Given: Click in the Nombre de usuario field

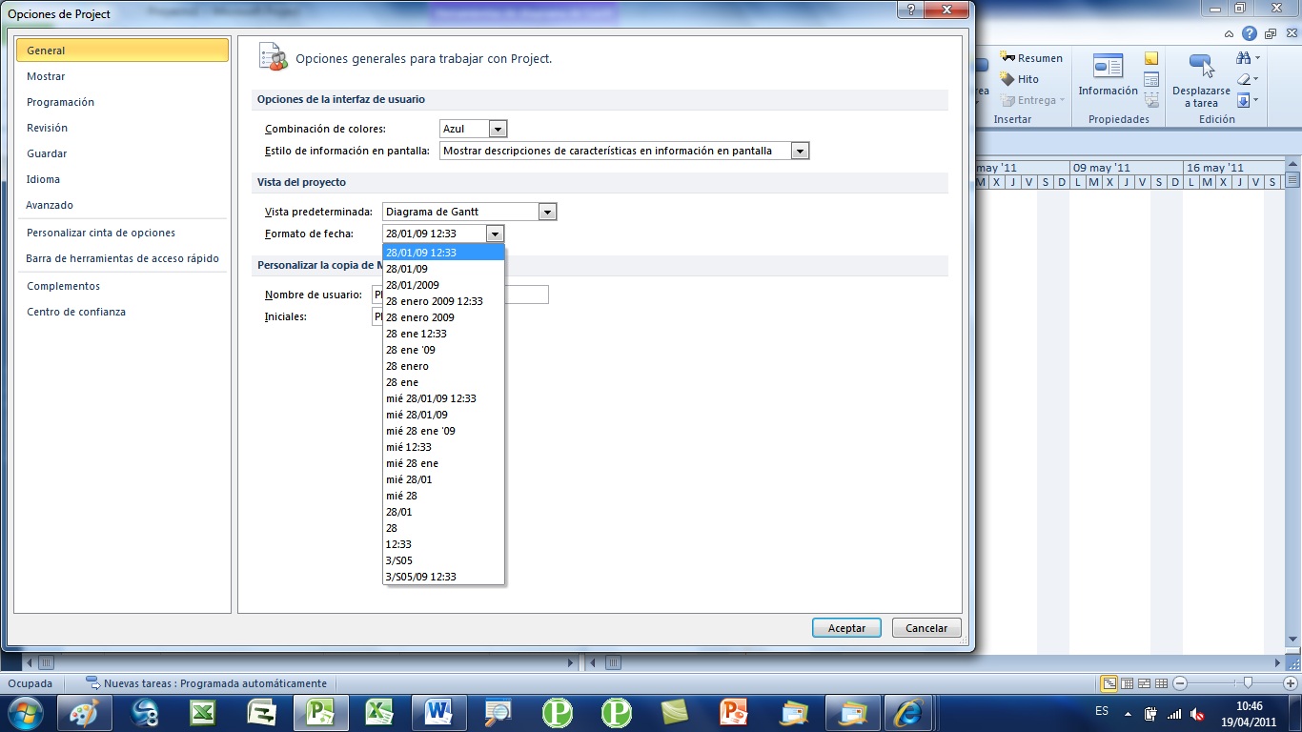Looking at the screenshot, I should 460,295.
